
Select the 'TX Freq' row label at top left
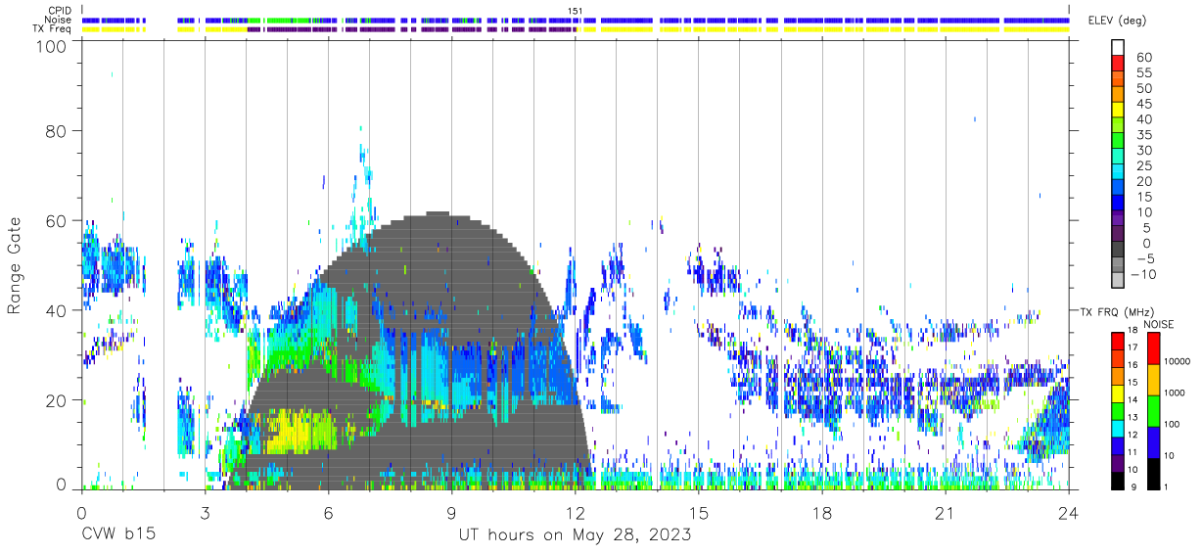click(52, 28)
